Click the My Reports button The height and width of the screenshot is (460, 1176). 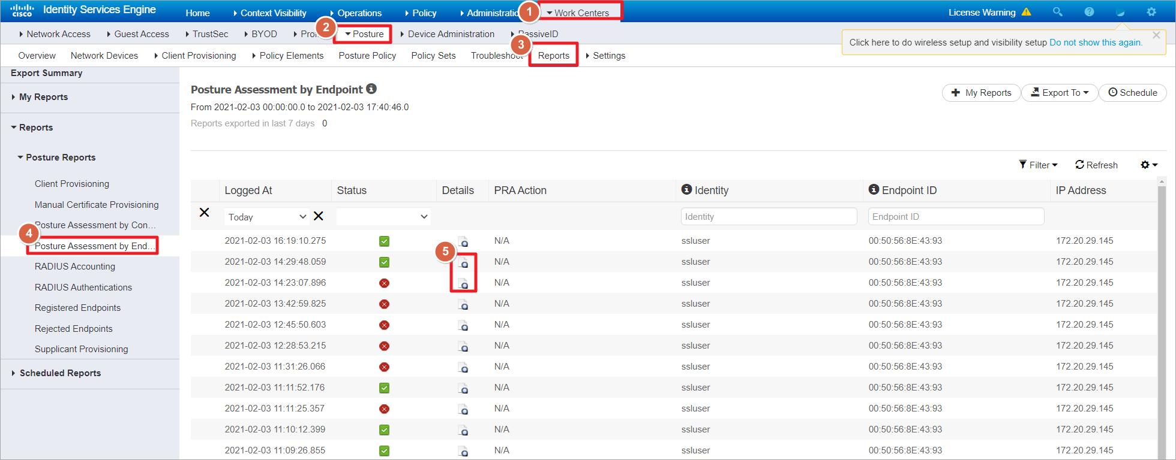click(x=981, y=93)
